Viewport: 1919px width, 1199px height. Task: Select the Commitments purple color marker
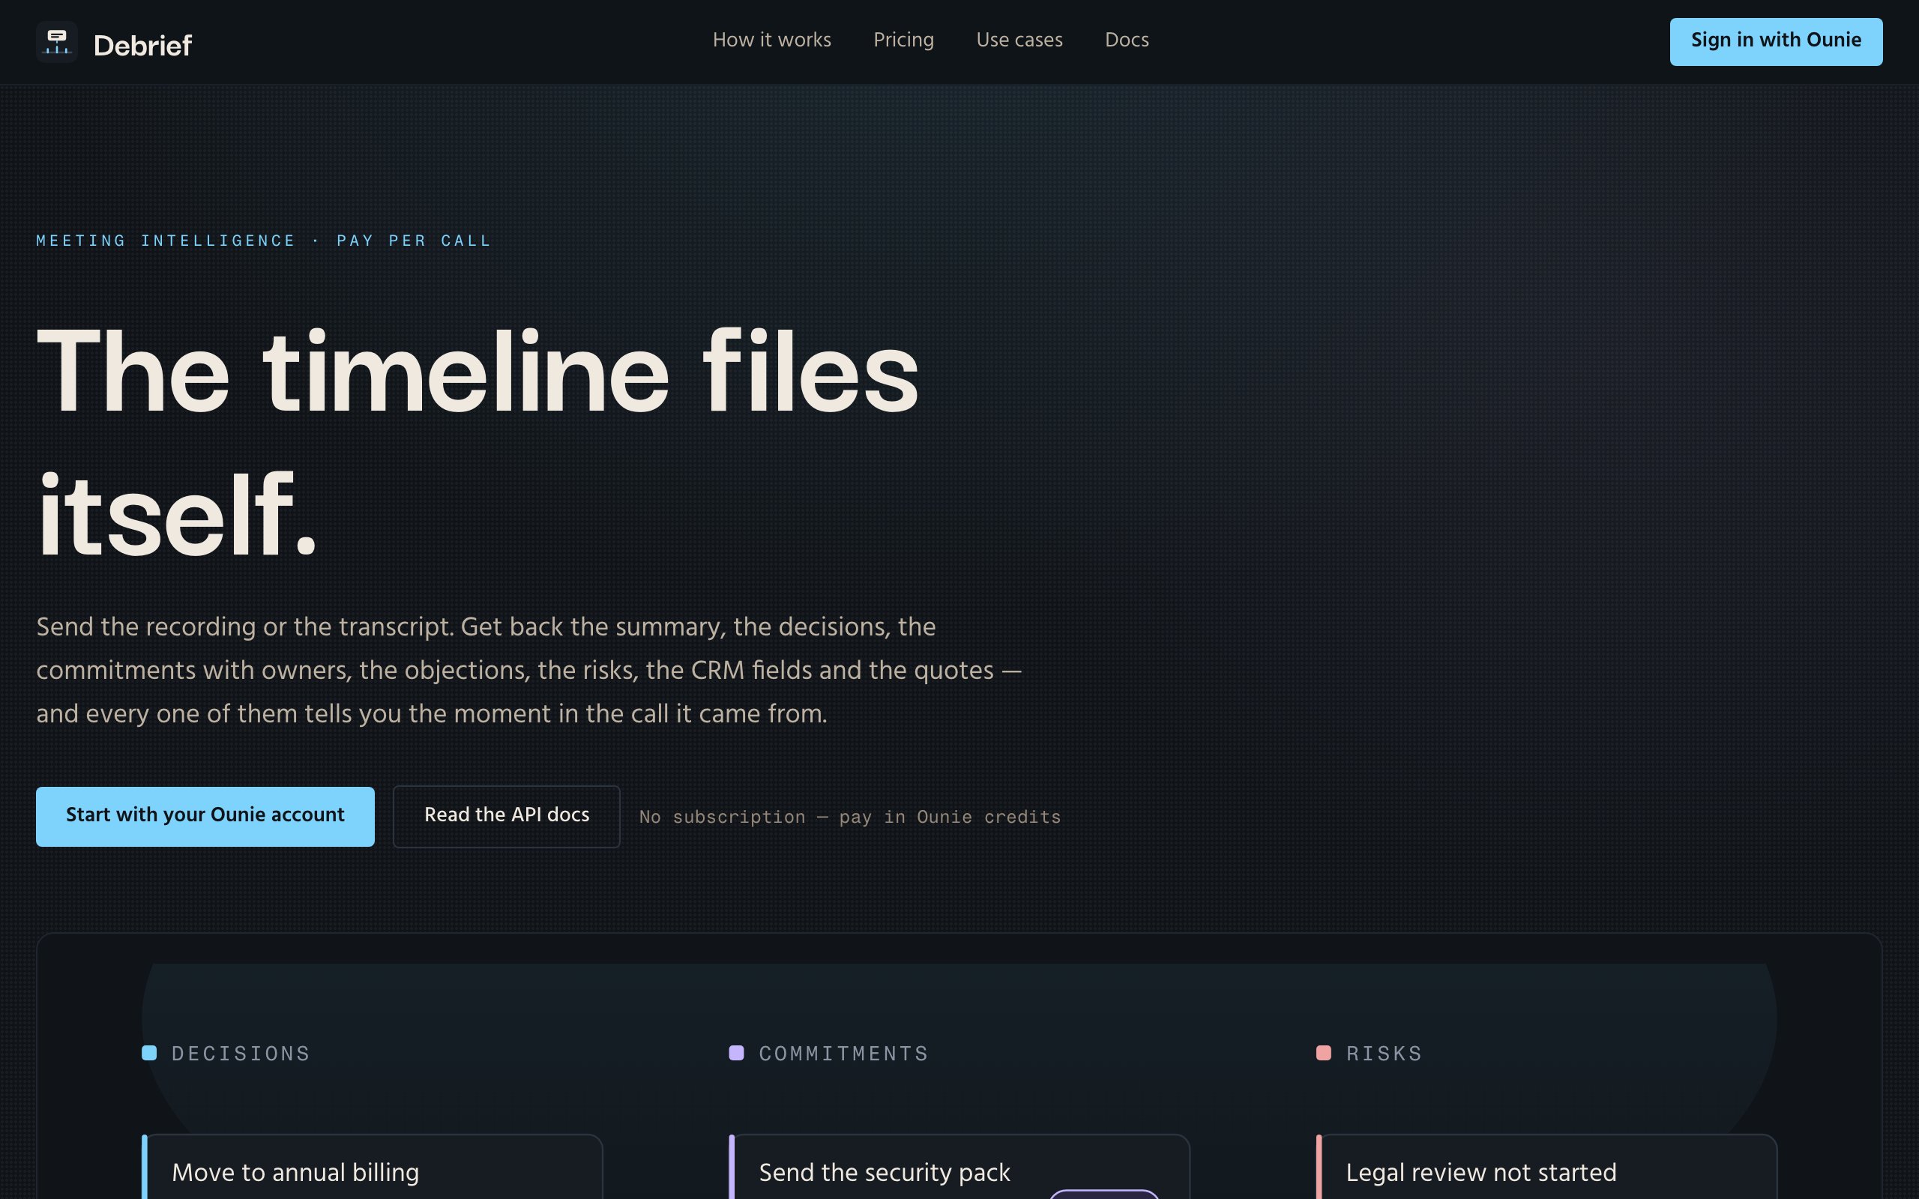(x=737, y=1053)
